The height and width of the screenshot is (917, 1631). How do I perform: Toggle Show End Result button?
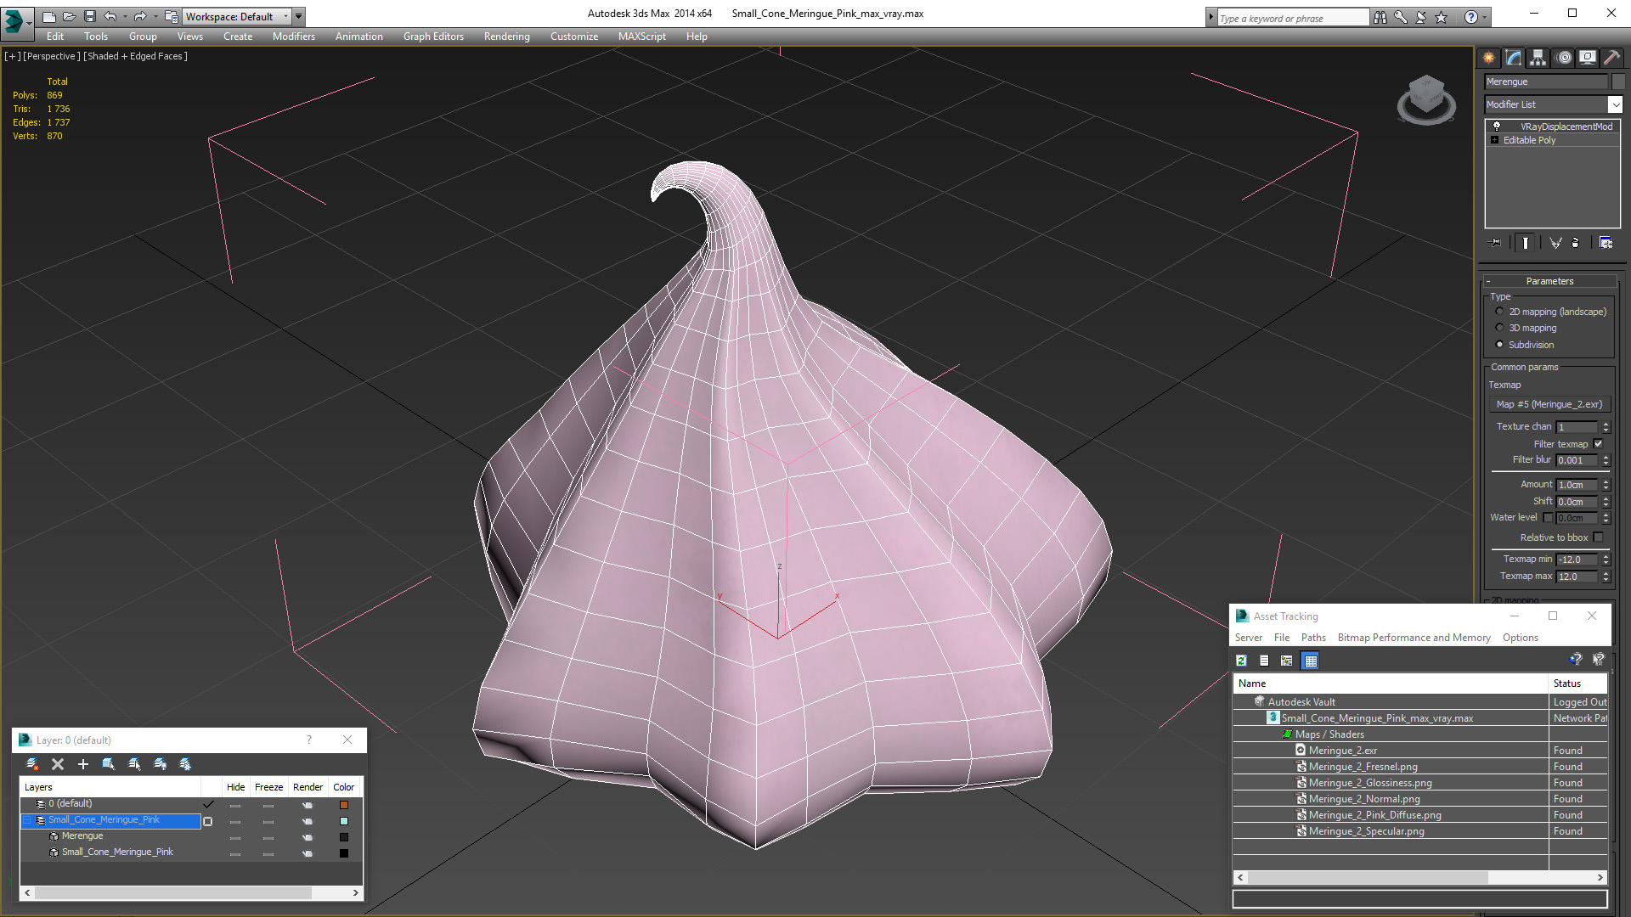(x=1526, y=243)
